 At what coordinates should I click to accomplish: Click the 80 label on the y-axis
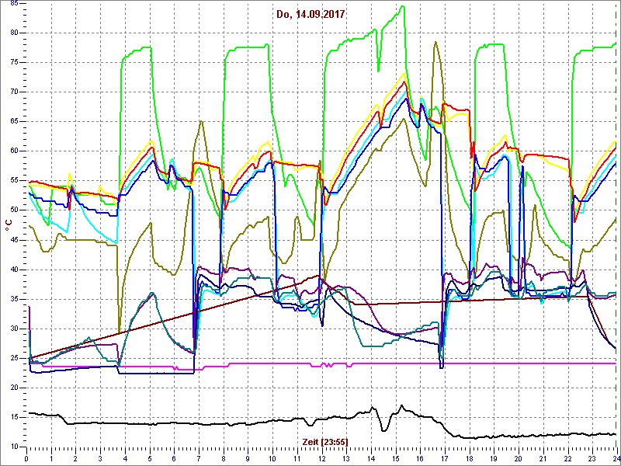pos(16,33)
